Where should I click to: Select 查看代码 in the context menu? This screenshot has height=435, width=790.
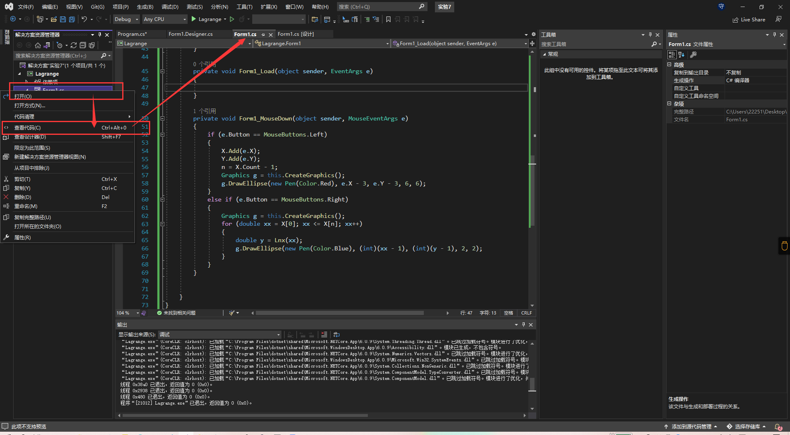(x=28, y=128)
